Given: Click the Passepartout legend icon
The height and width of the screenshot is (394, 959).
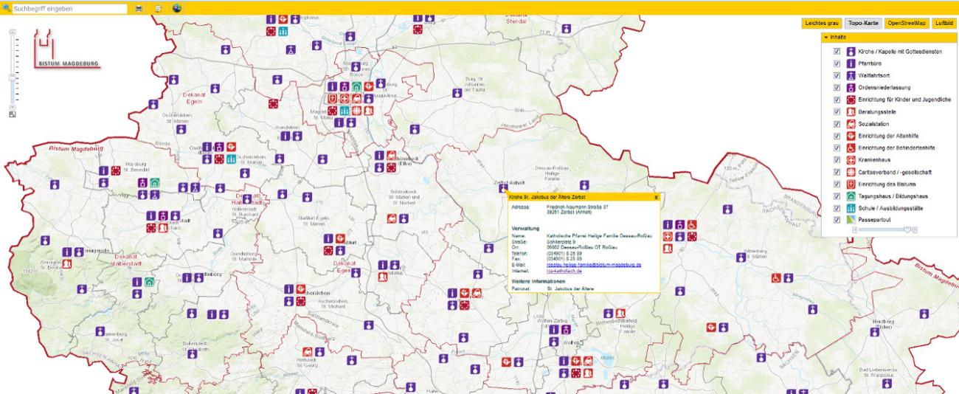Looking at the screenshot, I should (x=850, y=219).
